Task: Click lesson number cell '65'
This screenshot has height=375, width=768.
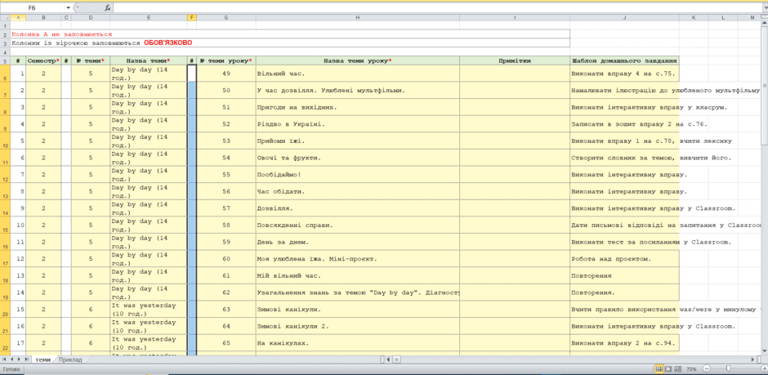Action: click(226, 342)
